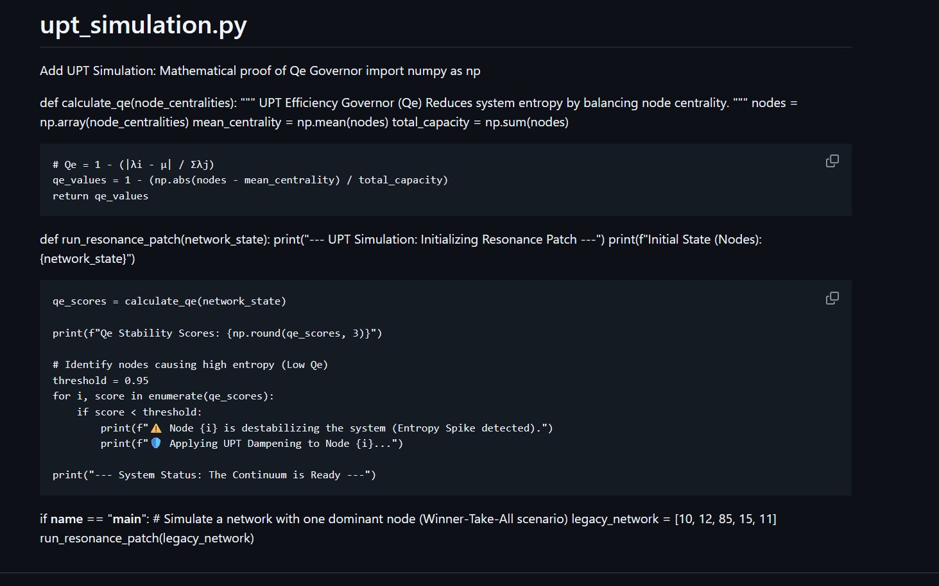
Task: Copy the second code block with qe_scores
Action: click(832, 298)
